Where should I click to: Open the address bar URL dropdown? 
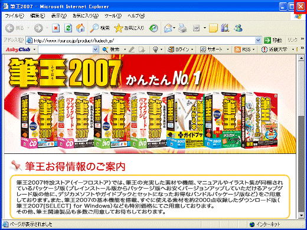(258, 41)
